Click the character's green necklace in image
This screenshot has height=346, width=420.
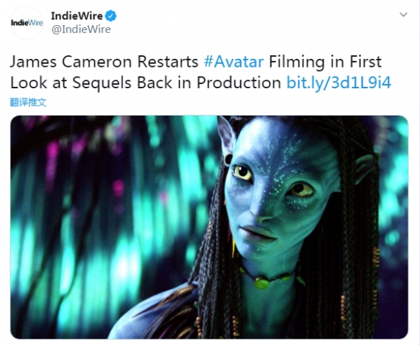270,279
